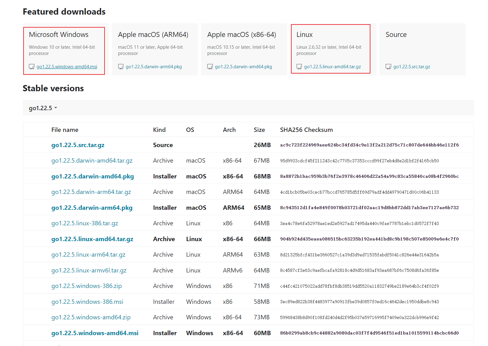Click the Source card title
The width and height of the screenshot is (488, 346).
(x=396, y=34)
